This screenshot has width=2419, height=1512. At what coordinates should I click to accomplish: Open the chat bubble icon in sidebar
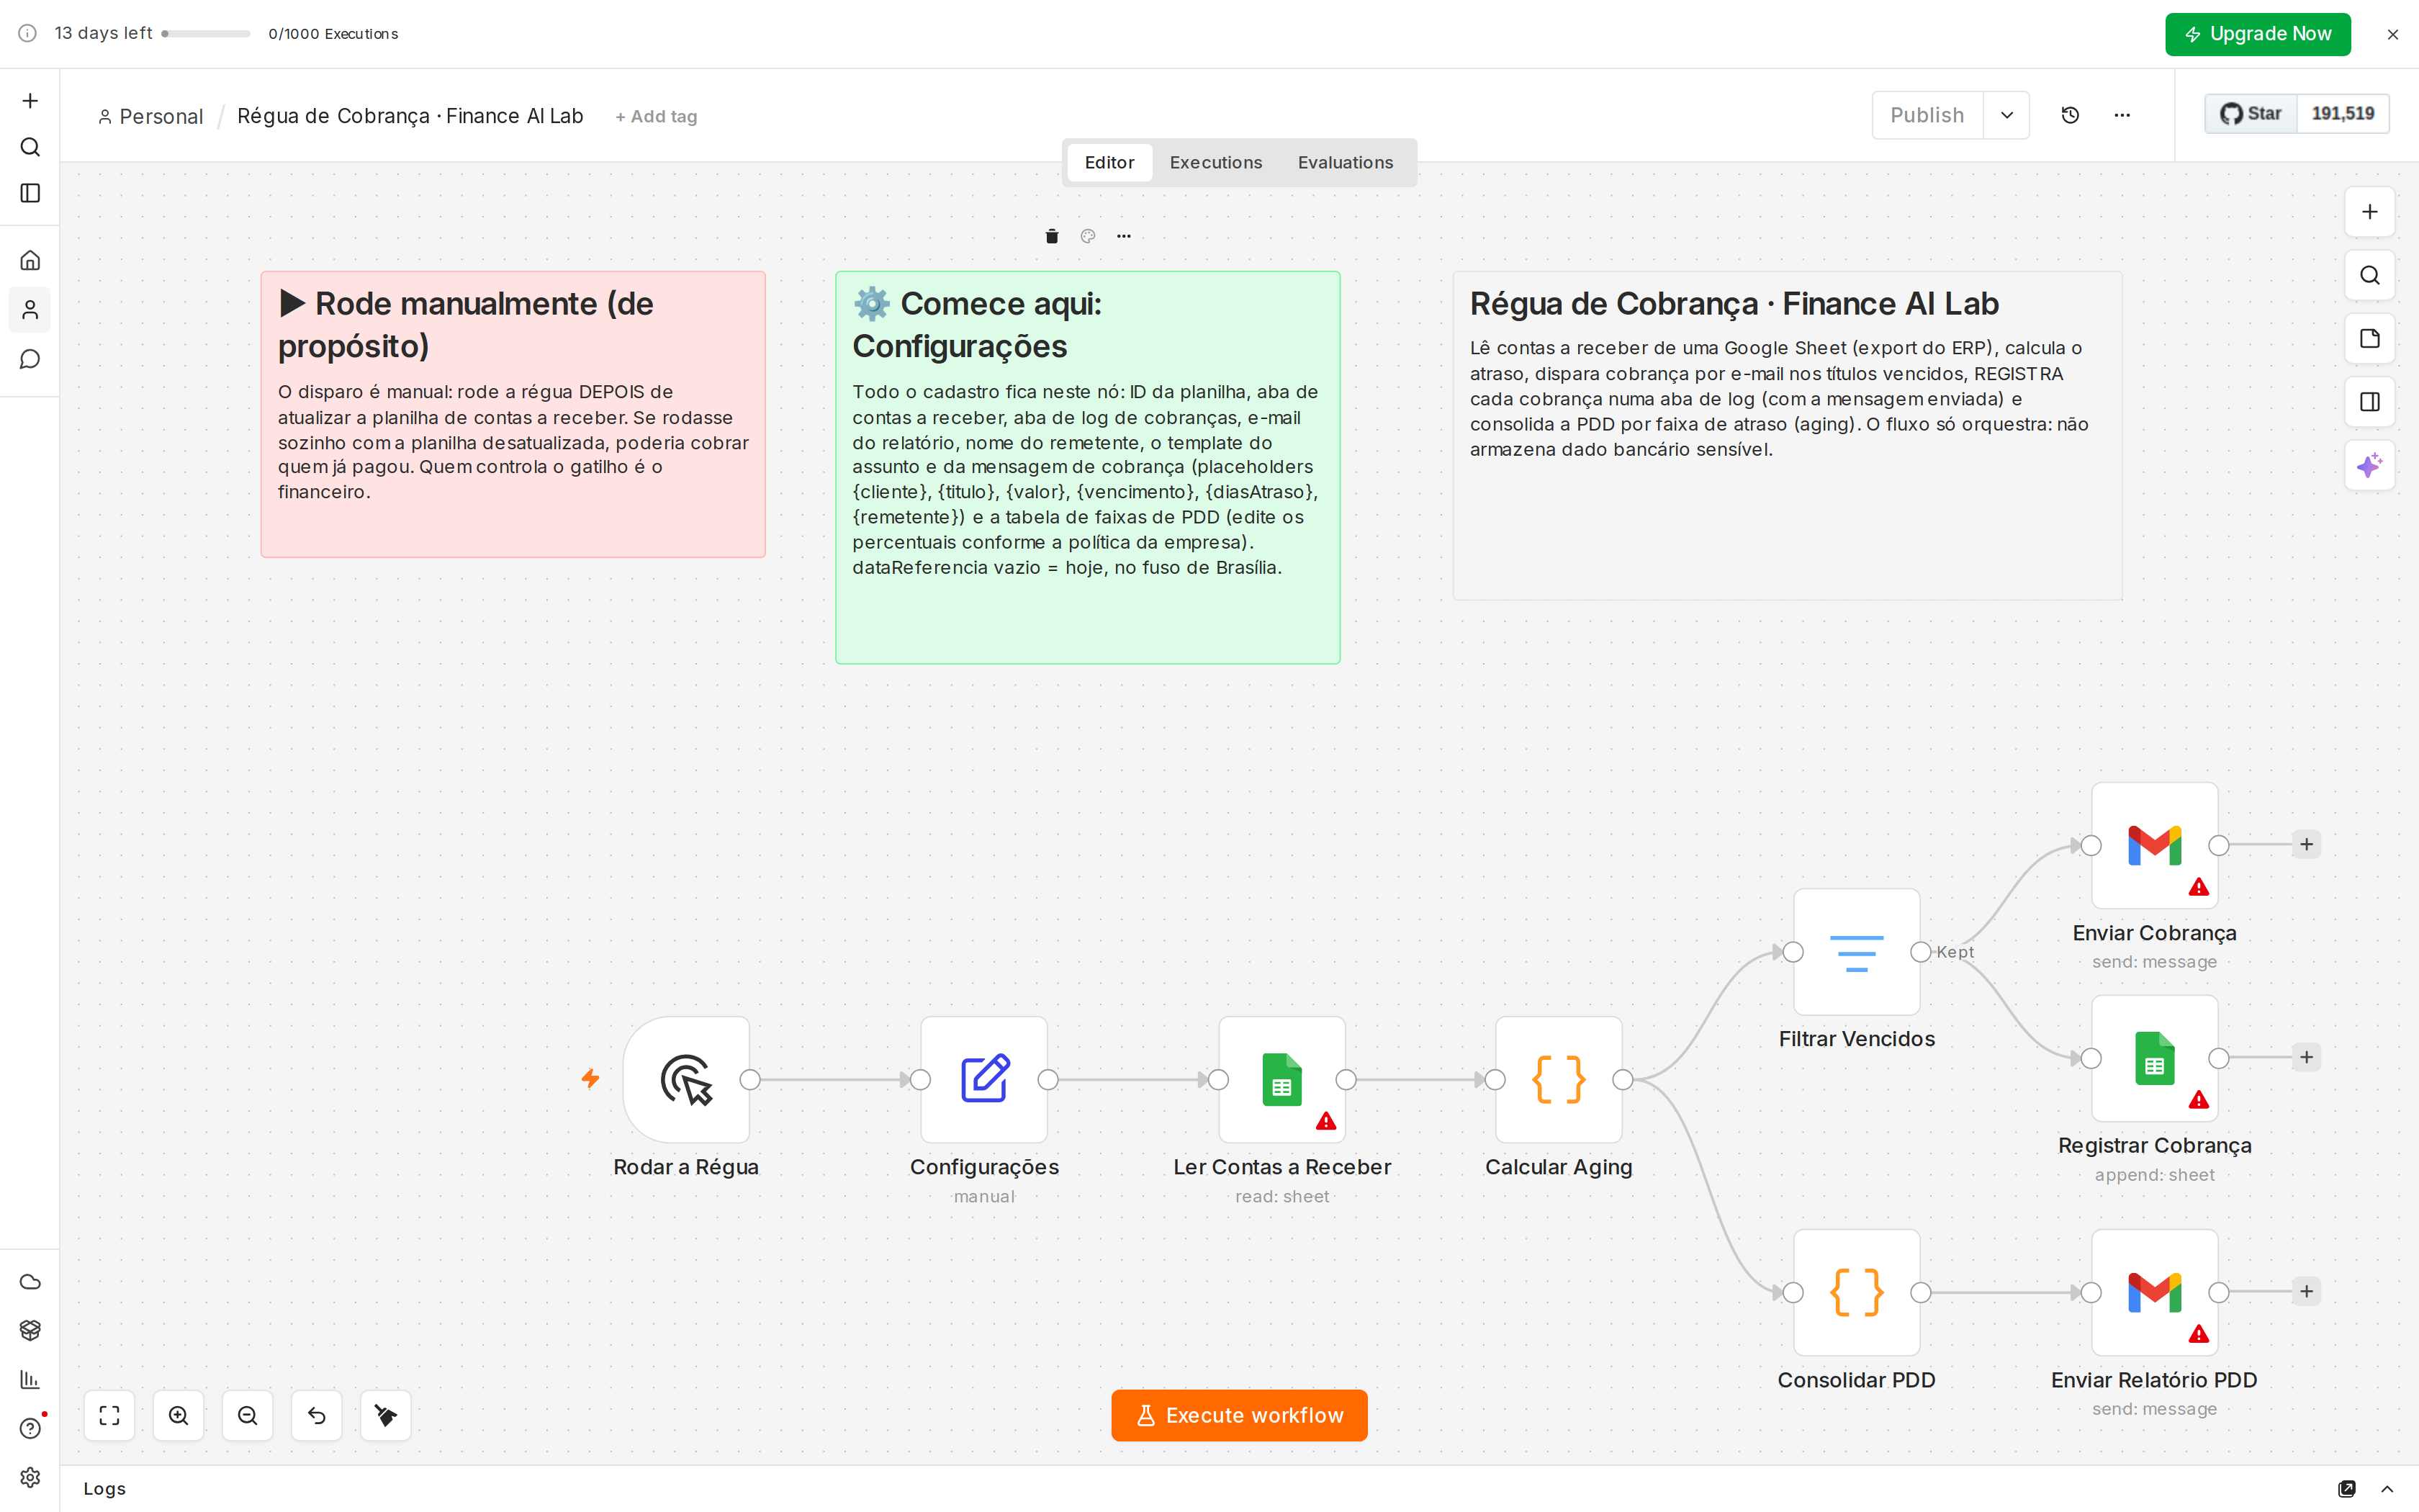pos(30,359)
